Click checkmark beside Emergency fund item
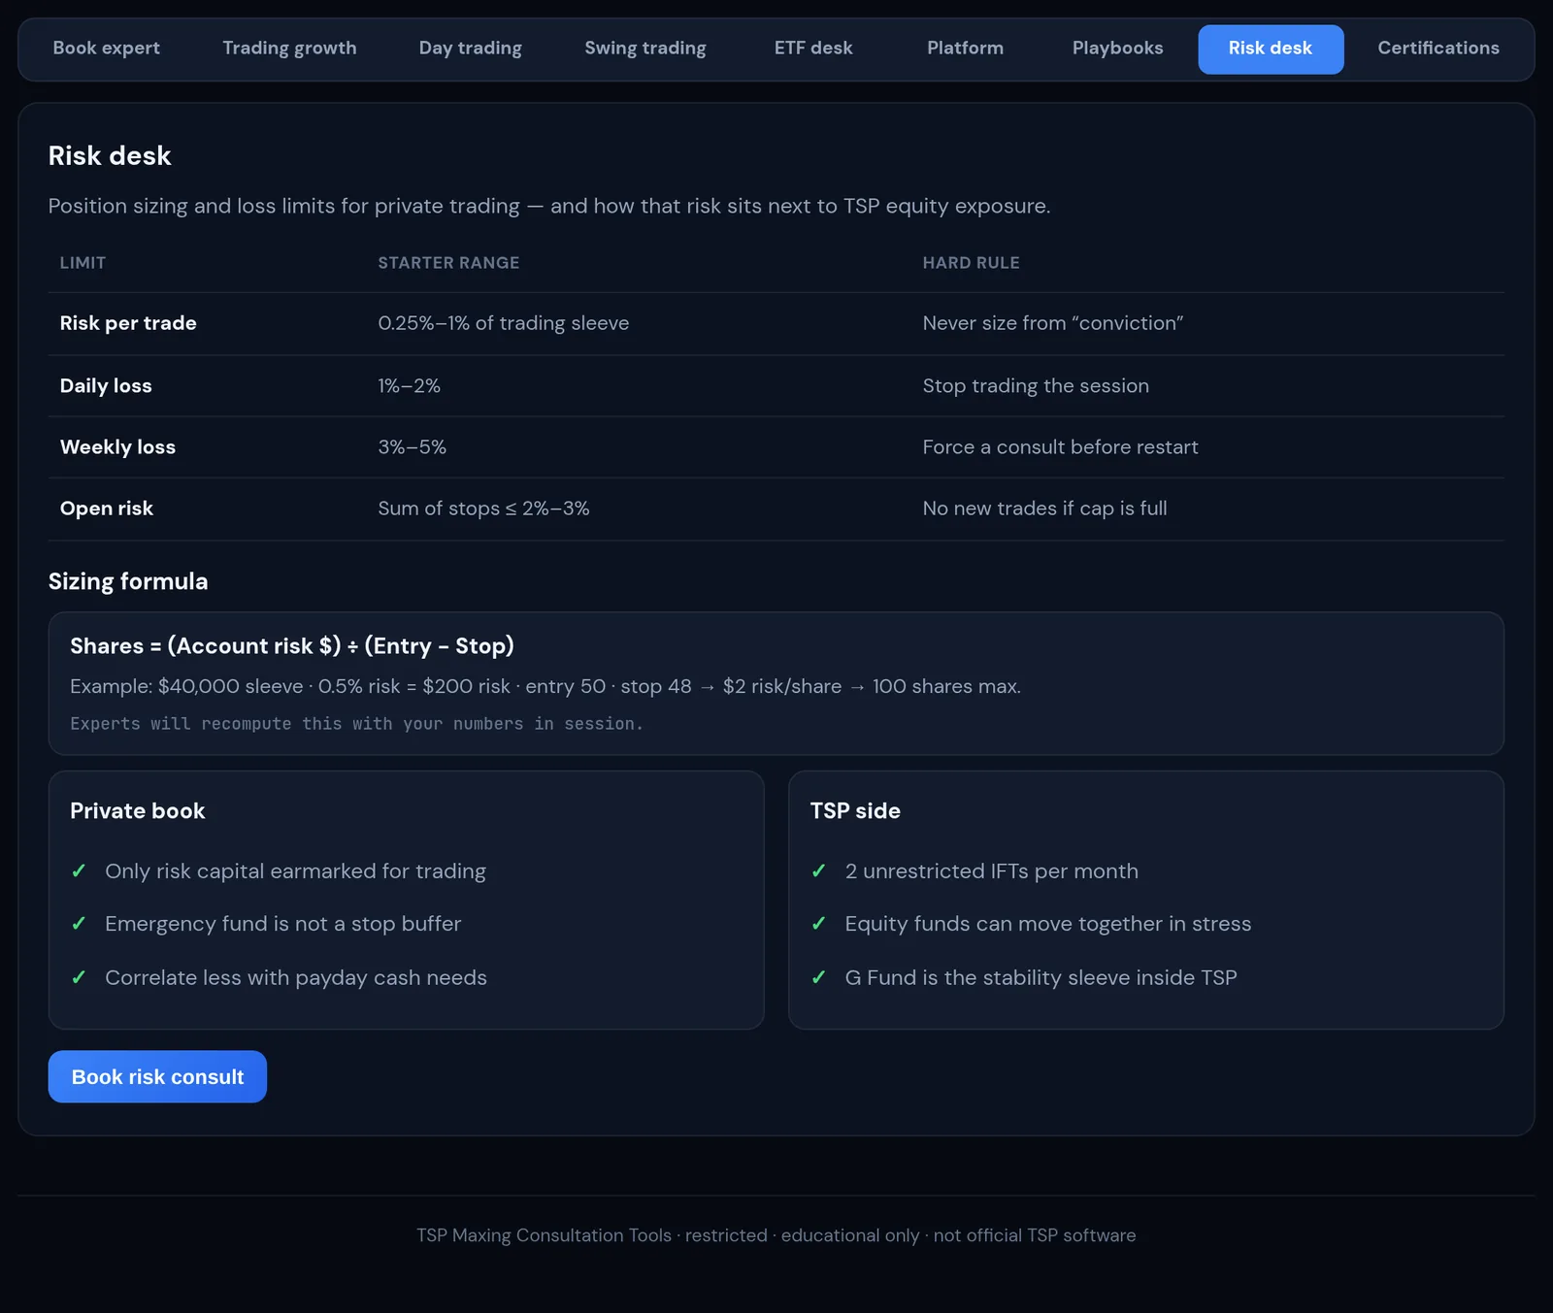Viewport: 1553px width, 1313px height. click(80, 923)
